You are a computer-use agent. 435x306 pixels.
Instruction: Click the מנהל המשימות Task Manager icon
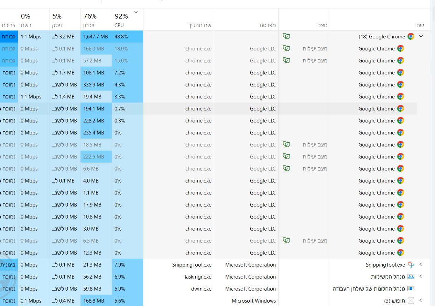(x=411, y=276)
